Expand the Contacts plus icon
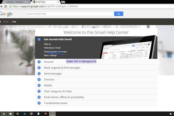Viewport: 174px width, 116px height. click(39, 79)
